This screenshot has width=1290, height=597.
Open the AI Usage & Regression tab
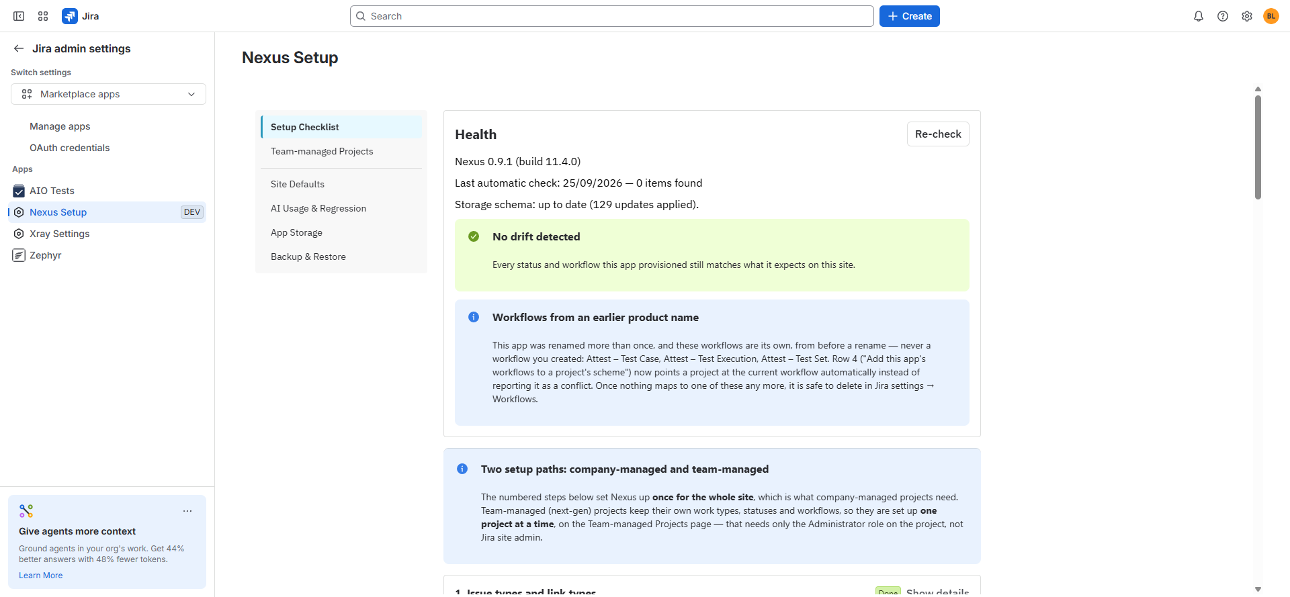tap(341, 208)
